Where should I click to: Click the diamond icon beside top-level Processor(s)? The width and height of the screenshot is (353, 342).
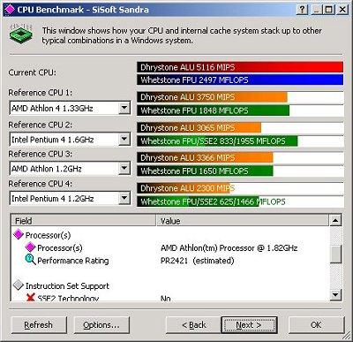pos(19,235)
